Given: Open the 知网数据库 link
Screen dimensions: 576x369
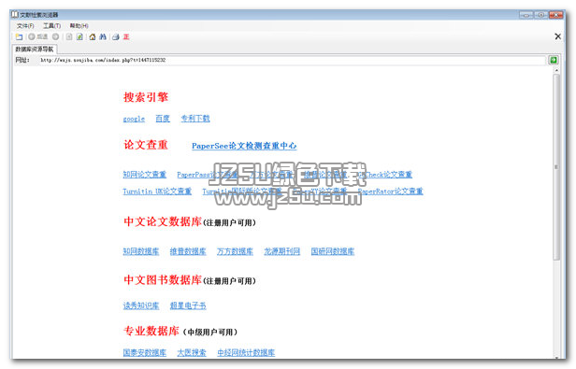Looking at the screenshot, I should pos(141,251).
